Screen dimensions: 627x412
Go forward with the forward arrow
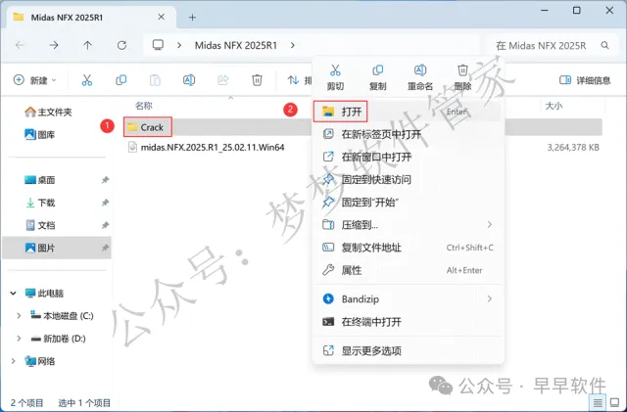tap(54, 45)
